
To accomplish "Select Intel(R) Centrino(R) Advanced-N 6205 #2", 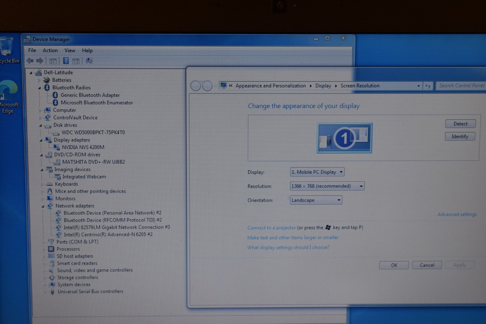I will point(108,234).
